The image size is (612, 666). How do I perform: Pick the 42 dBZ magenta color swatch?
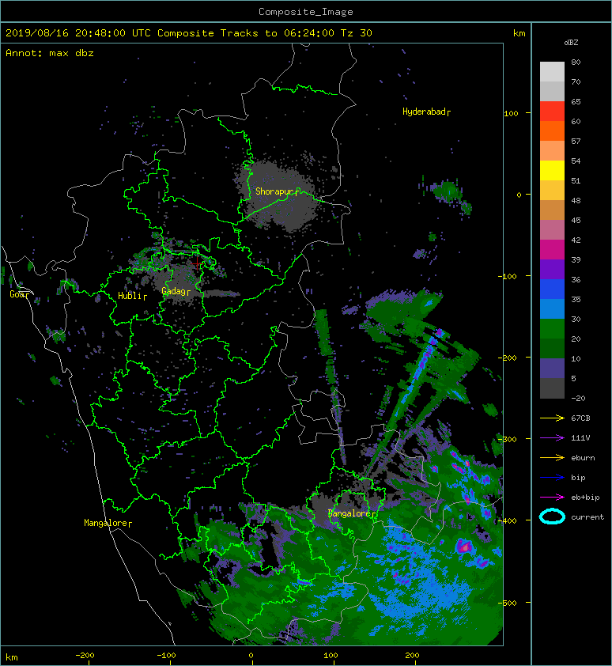pyautogui.click(x=552, y=249)
